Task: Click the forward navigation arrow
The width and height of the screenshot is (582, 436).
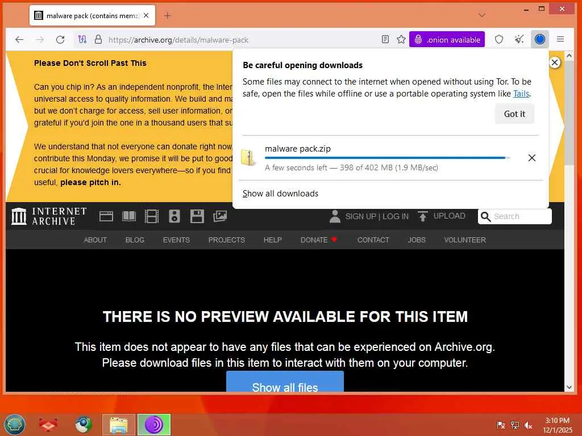Action: point(40,40)
